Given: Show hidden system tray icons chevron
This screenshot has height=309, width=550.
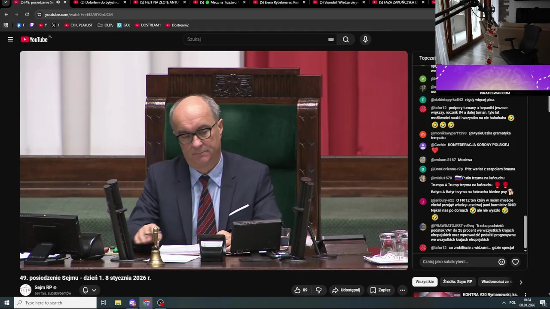Looking at the screenshot, I should click(504, 303).
